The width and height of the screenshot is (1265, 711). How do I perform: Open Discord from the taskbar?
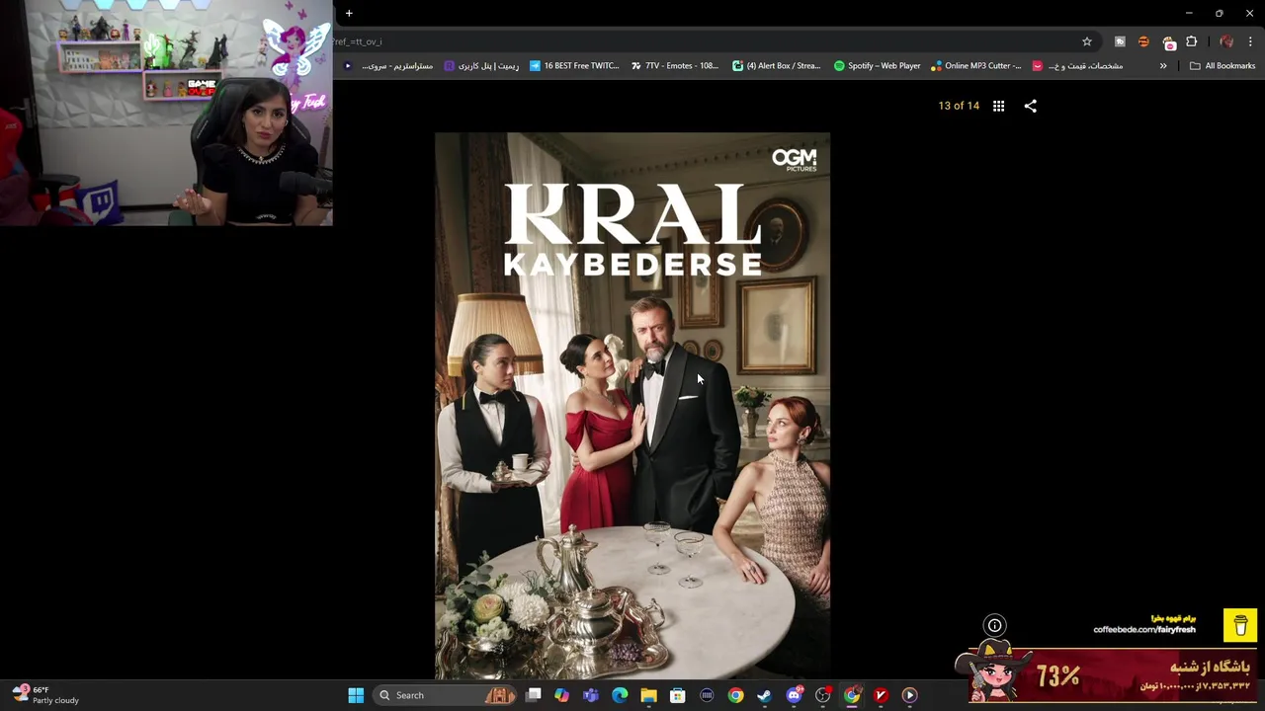794,695
